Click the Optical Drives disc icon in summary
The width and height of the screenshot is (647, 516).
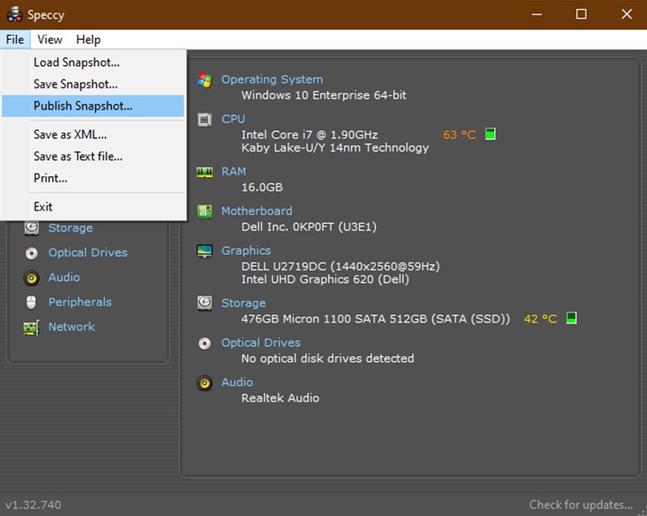pyautogui.click(x=204, y=343)
